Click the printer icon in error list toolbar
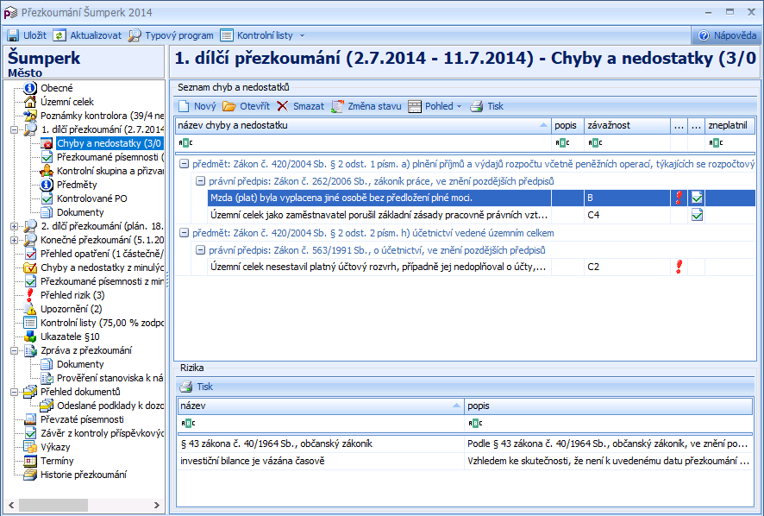764x516 pixels. [x=477, y=106]
